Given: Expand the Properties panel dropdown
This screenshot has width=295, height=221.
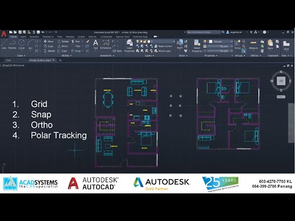Looking at the screenshot, I should point(211,55).
